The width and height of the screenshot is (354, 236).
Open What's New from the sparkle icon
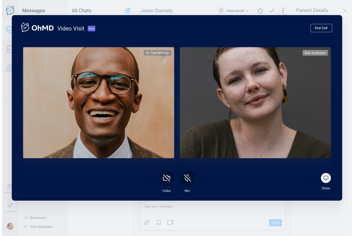pyautogui.click(x=10, y=206)
